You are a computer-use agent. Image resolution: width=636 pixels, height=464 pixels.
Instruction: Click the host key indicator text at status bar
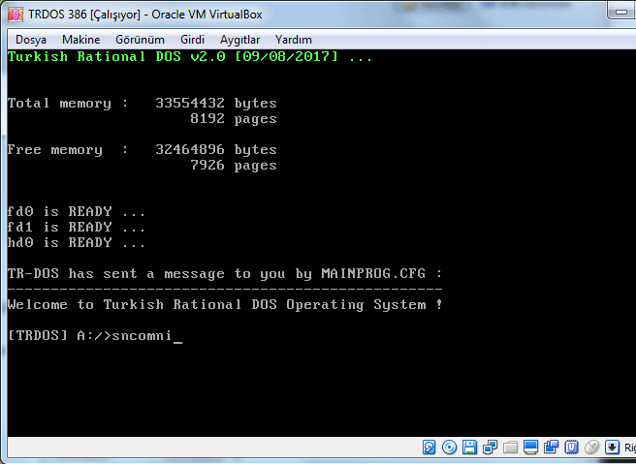pos(630,448)
